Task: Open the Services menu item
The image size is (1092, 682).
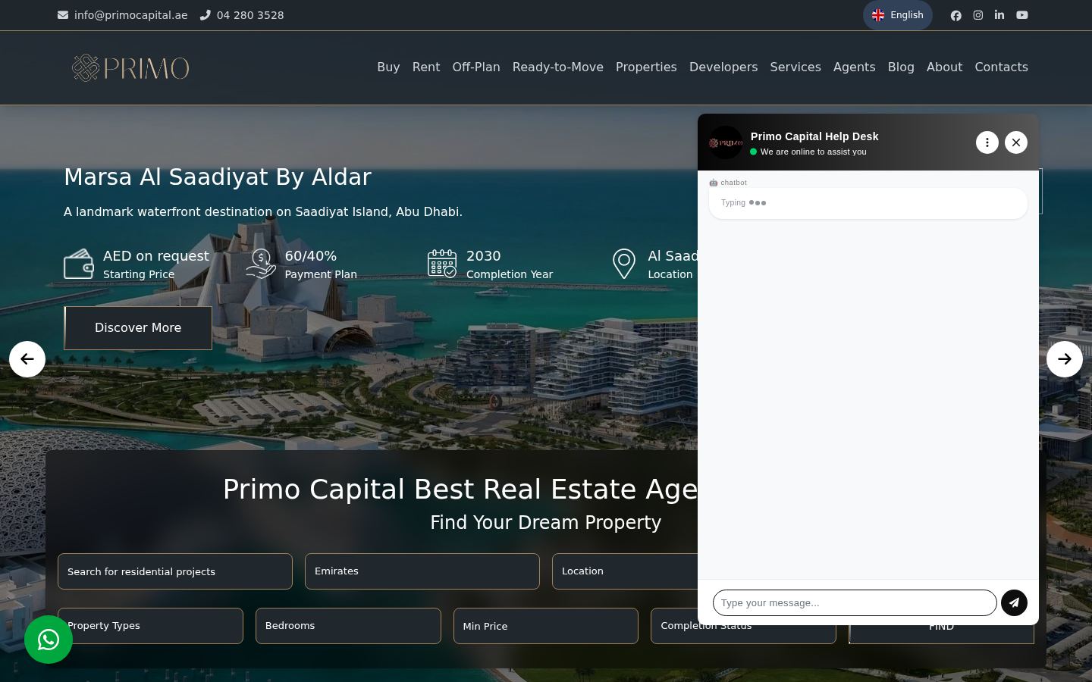Action: (795, 67)
